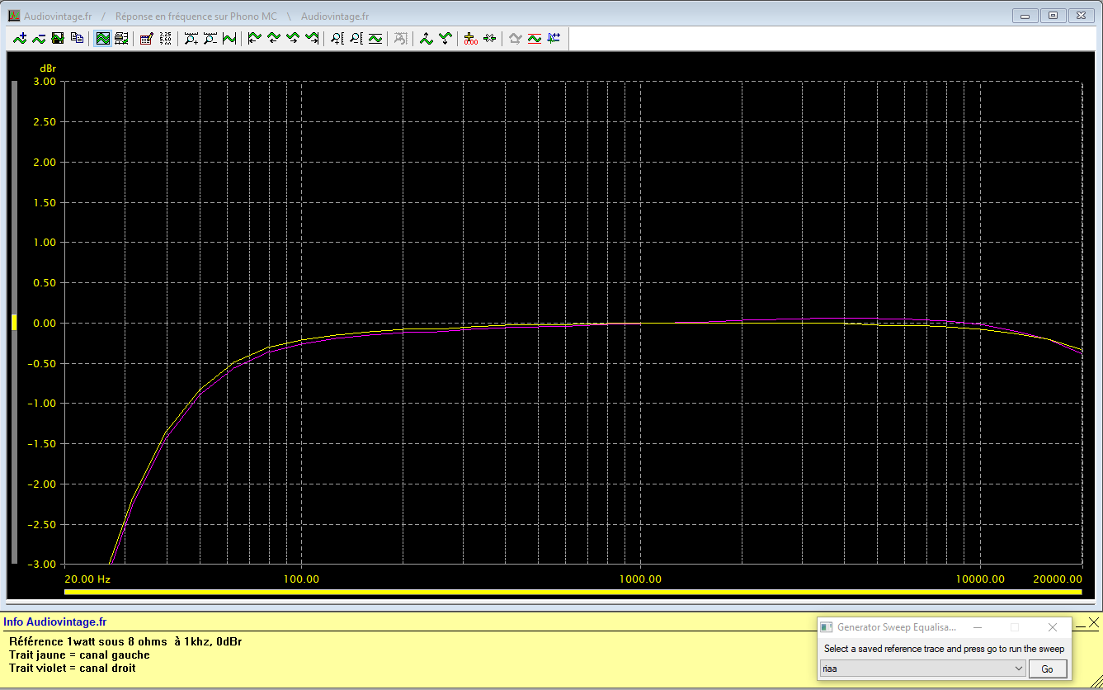Open the notepad with pencil icon

[x=146, y=38]
